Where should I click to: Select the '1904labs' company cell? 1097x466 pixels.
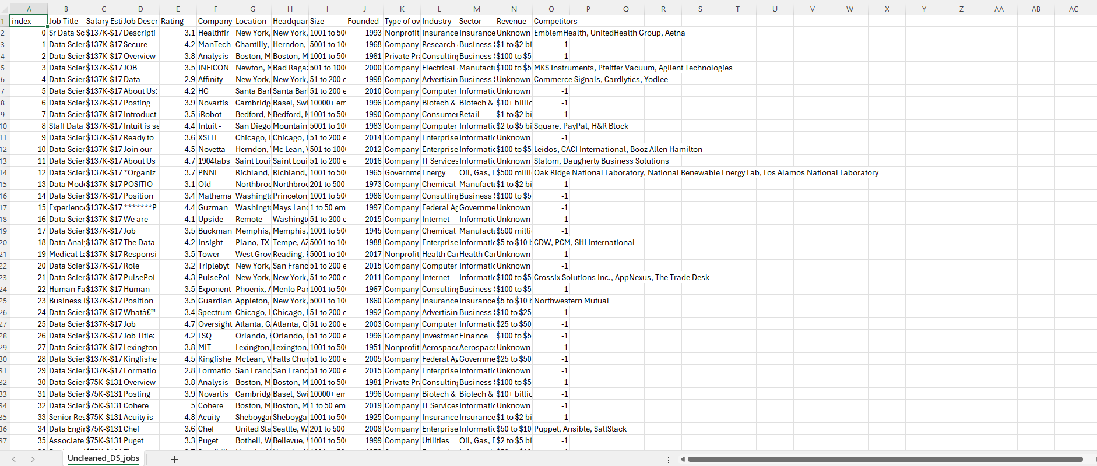[215, 161]
